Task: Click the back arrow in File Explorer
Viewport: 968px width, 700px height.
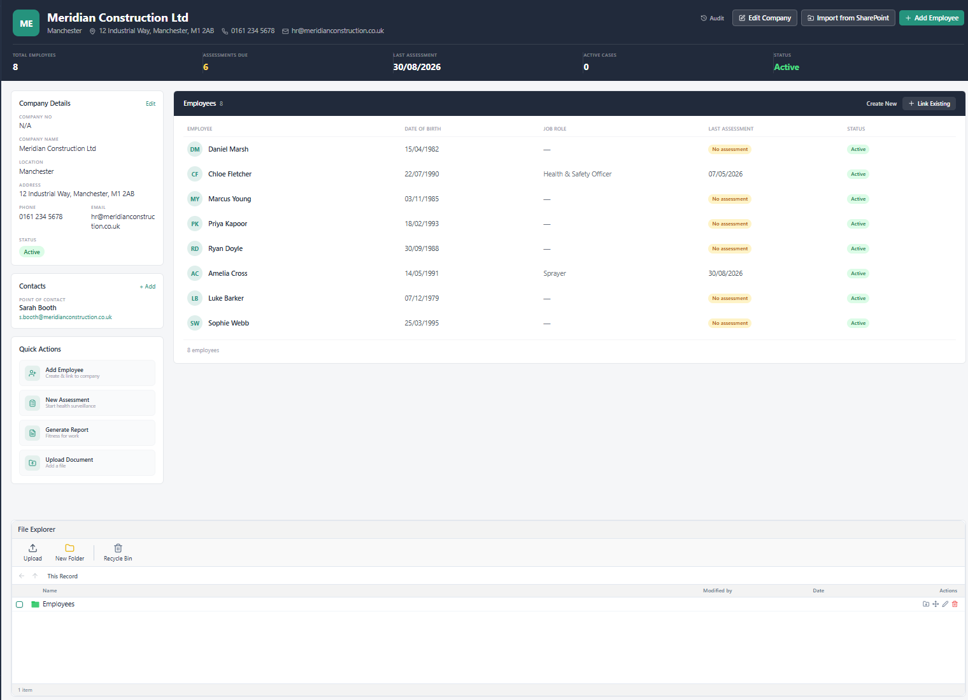Action: point(22,576)
